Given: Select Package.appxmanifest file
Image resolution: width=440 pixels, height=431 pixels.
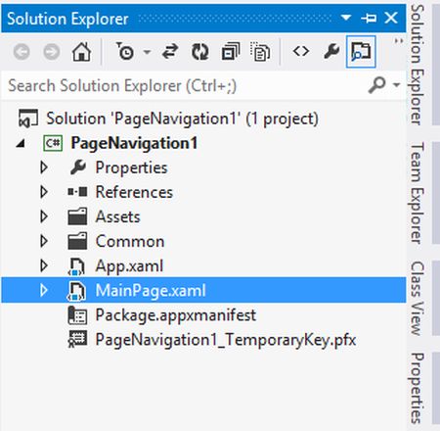Looking at the screenshot, I should [176, 315].
